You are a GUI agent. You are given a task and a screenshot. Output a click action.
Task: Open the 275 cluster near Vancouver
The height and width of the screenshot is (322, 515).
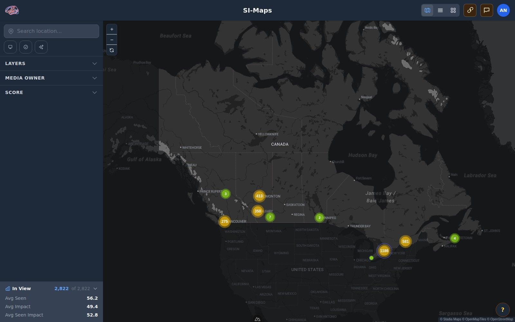(225, 221)
